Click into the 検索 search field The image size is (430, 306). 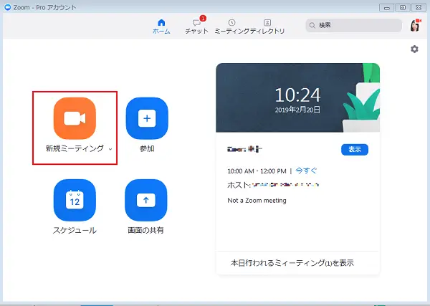tap(354, 26)
